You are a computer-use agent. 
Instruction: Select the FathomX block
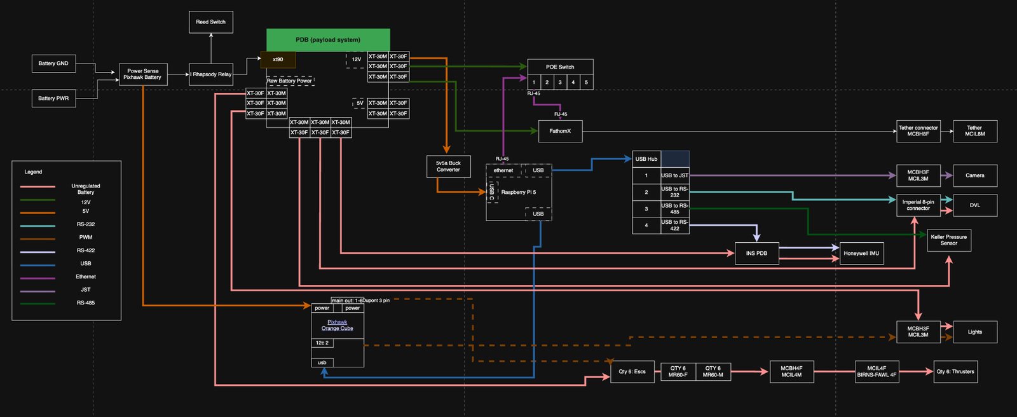(x=560, y=131)
